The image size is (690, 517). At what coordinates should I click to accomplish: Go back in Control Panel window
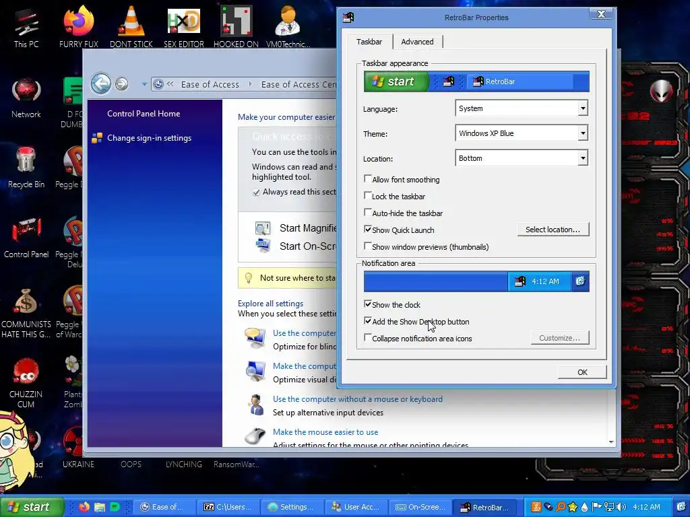pos(101,83)
